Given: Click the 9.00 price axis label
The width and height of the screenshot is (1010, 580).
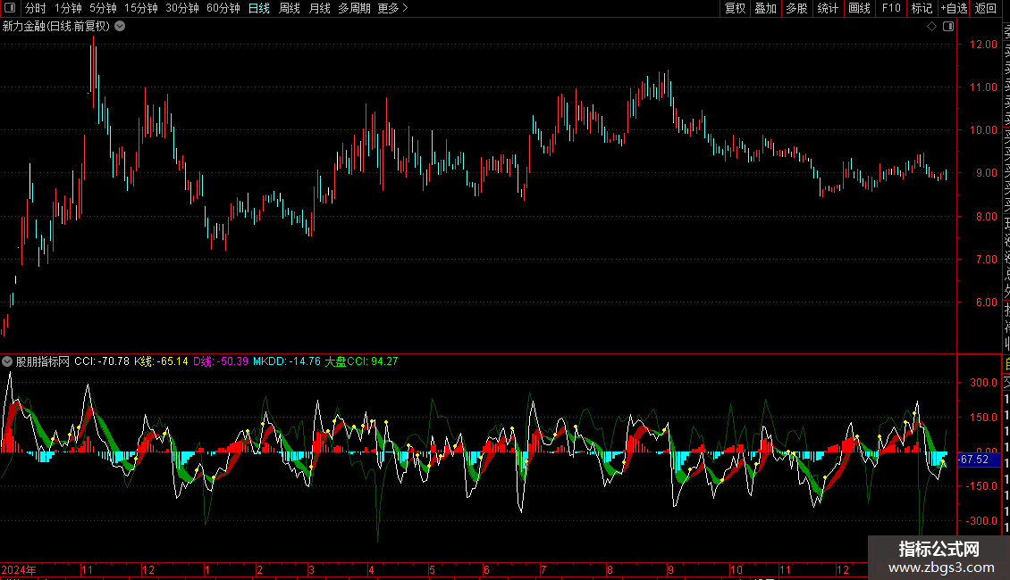Looking at the screenshot, I should click(986, 173).
